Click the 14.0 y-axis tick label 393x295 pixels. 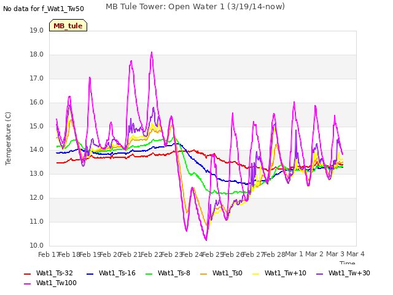pos(37,150)
